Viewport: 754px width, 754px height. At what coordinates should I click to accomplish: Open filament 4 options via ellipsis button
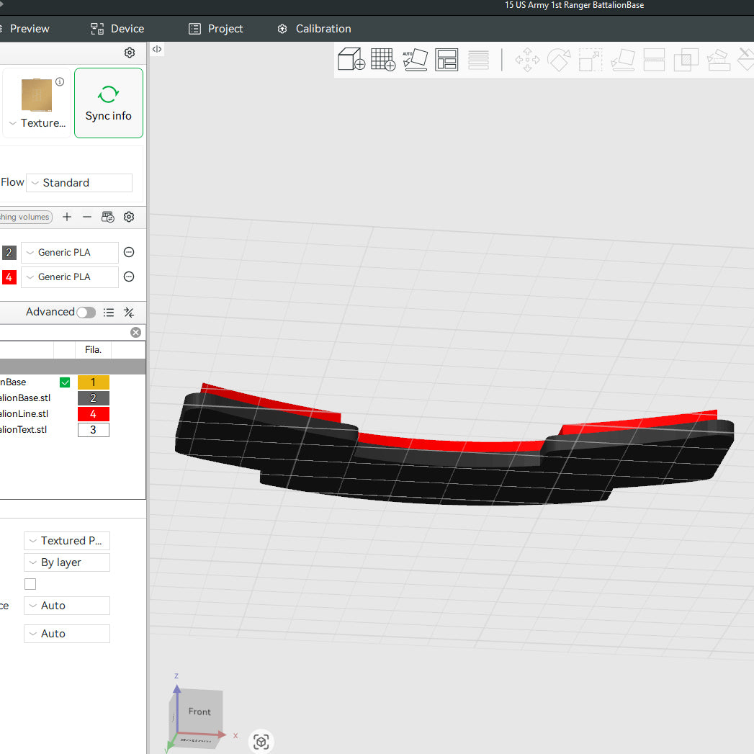pos(128,277)
